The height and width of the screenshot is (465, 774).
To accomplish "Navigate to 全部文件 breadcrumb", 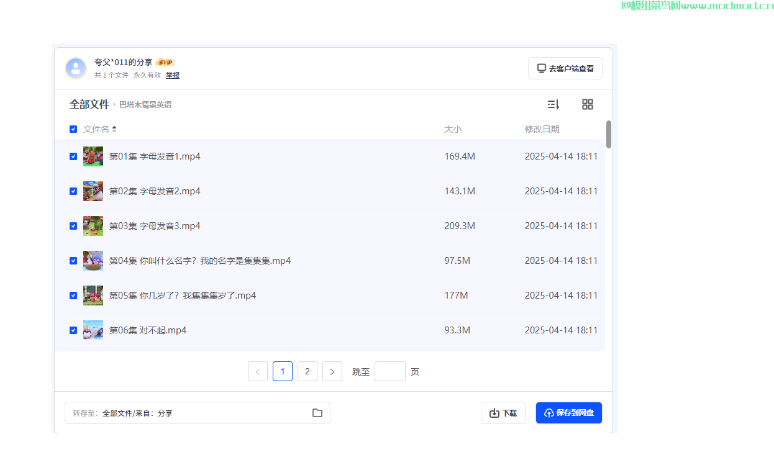I will click(x=89, y=104).
